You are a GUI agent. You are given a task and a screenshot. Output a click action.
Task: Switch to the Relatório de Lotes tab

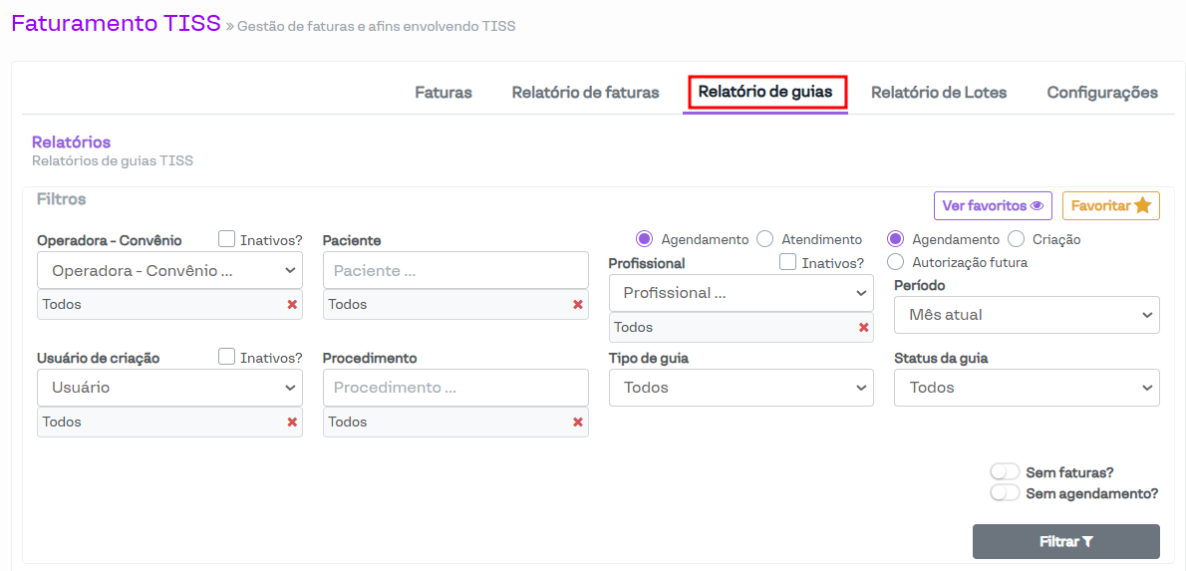939,93
